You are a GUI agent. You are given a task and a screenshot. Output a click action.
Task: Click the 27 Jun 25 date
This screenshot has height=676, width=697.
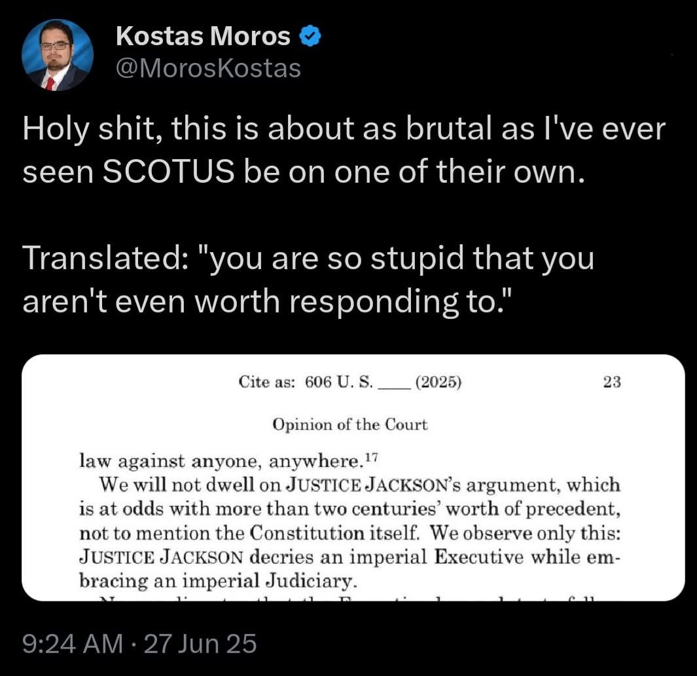[200, 644]
